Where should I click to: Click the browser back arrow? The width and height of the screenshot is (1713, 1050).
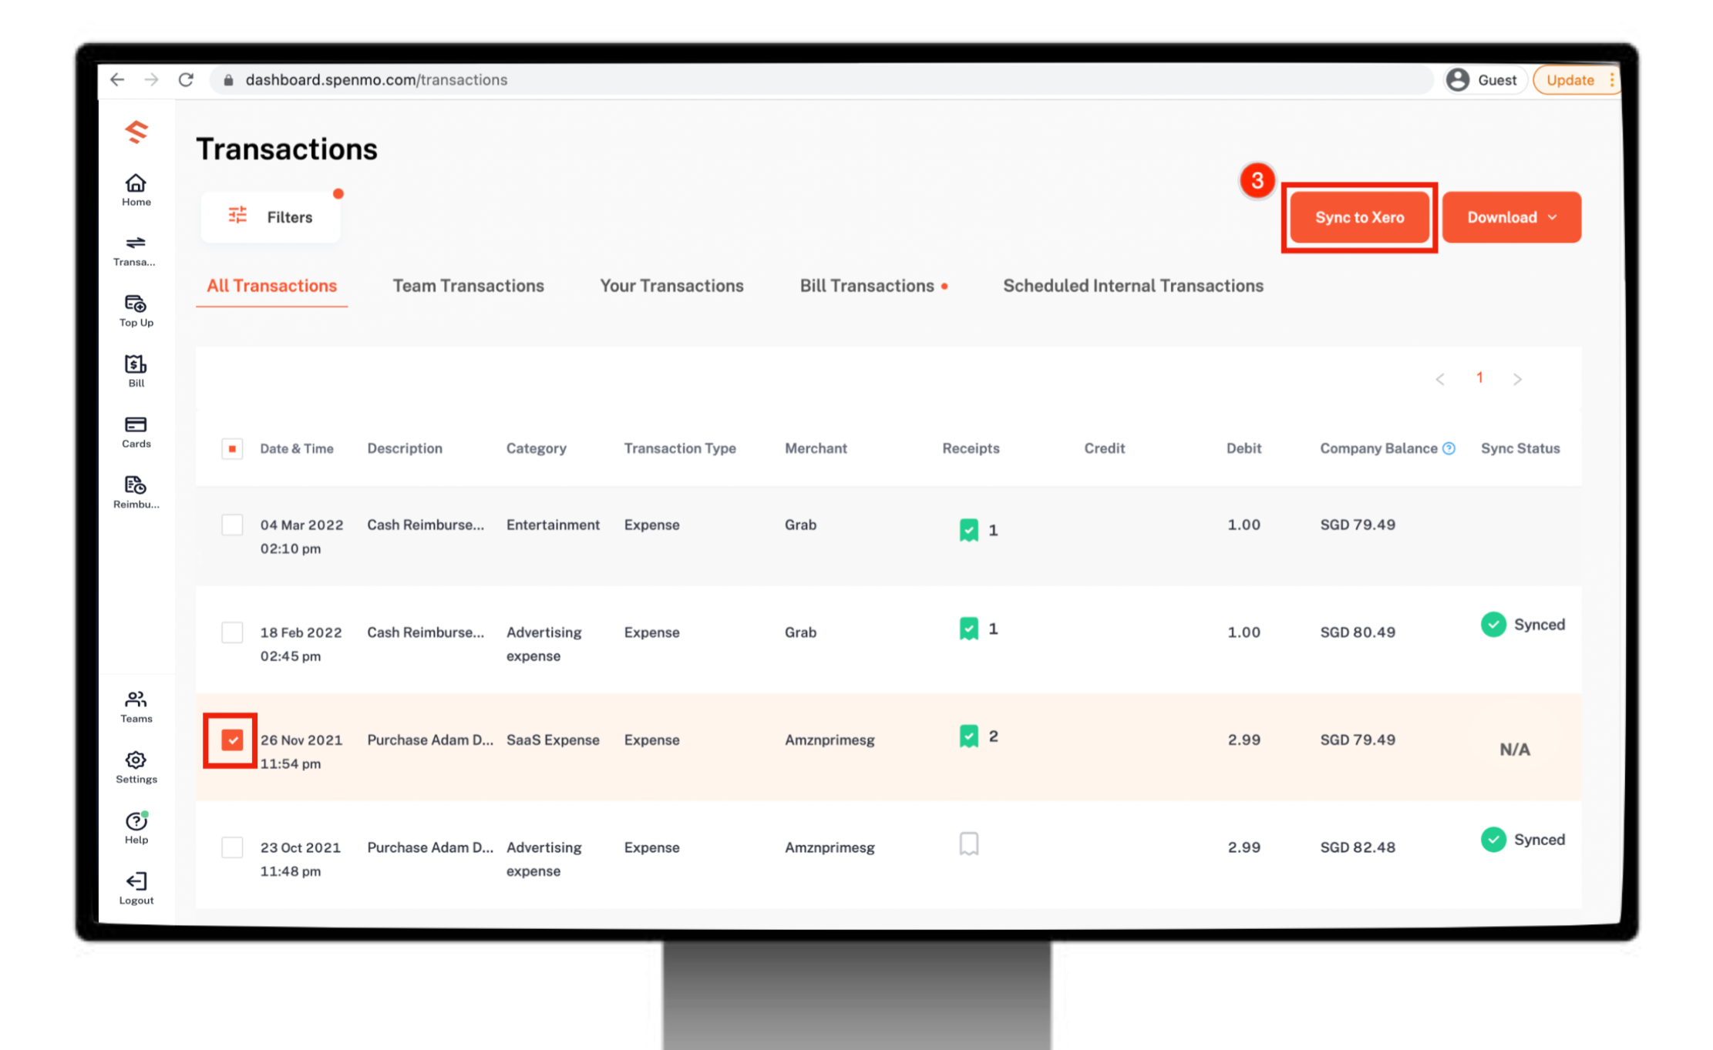click(117, 79)
